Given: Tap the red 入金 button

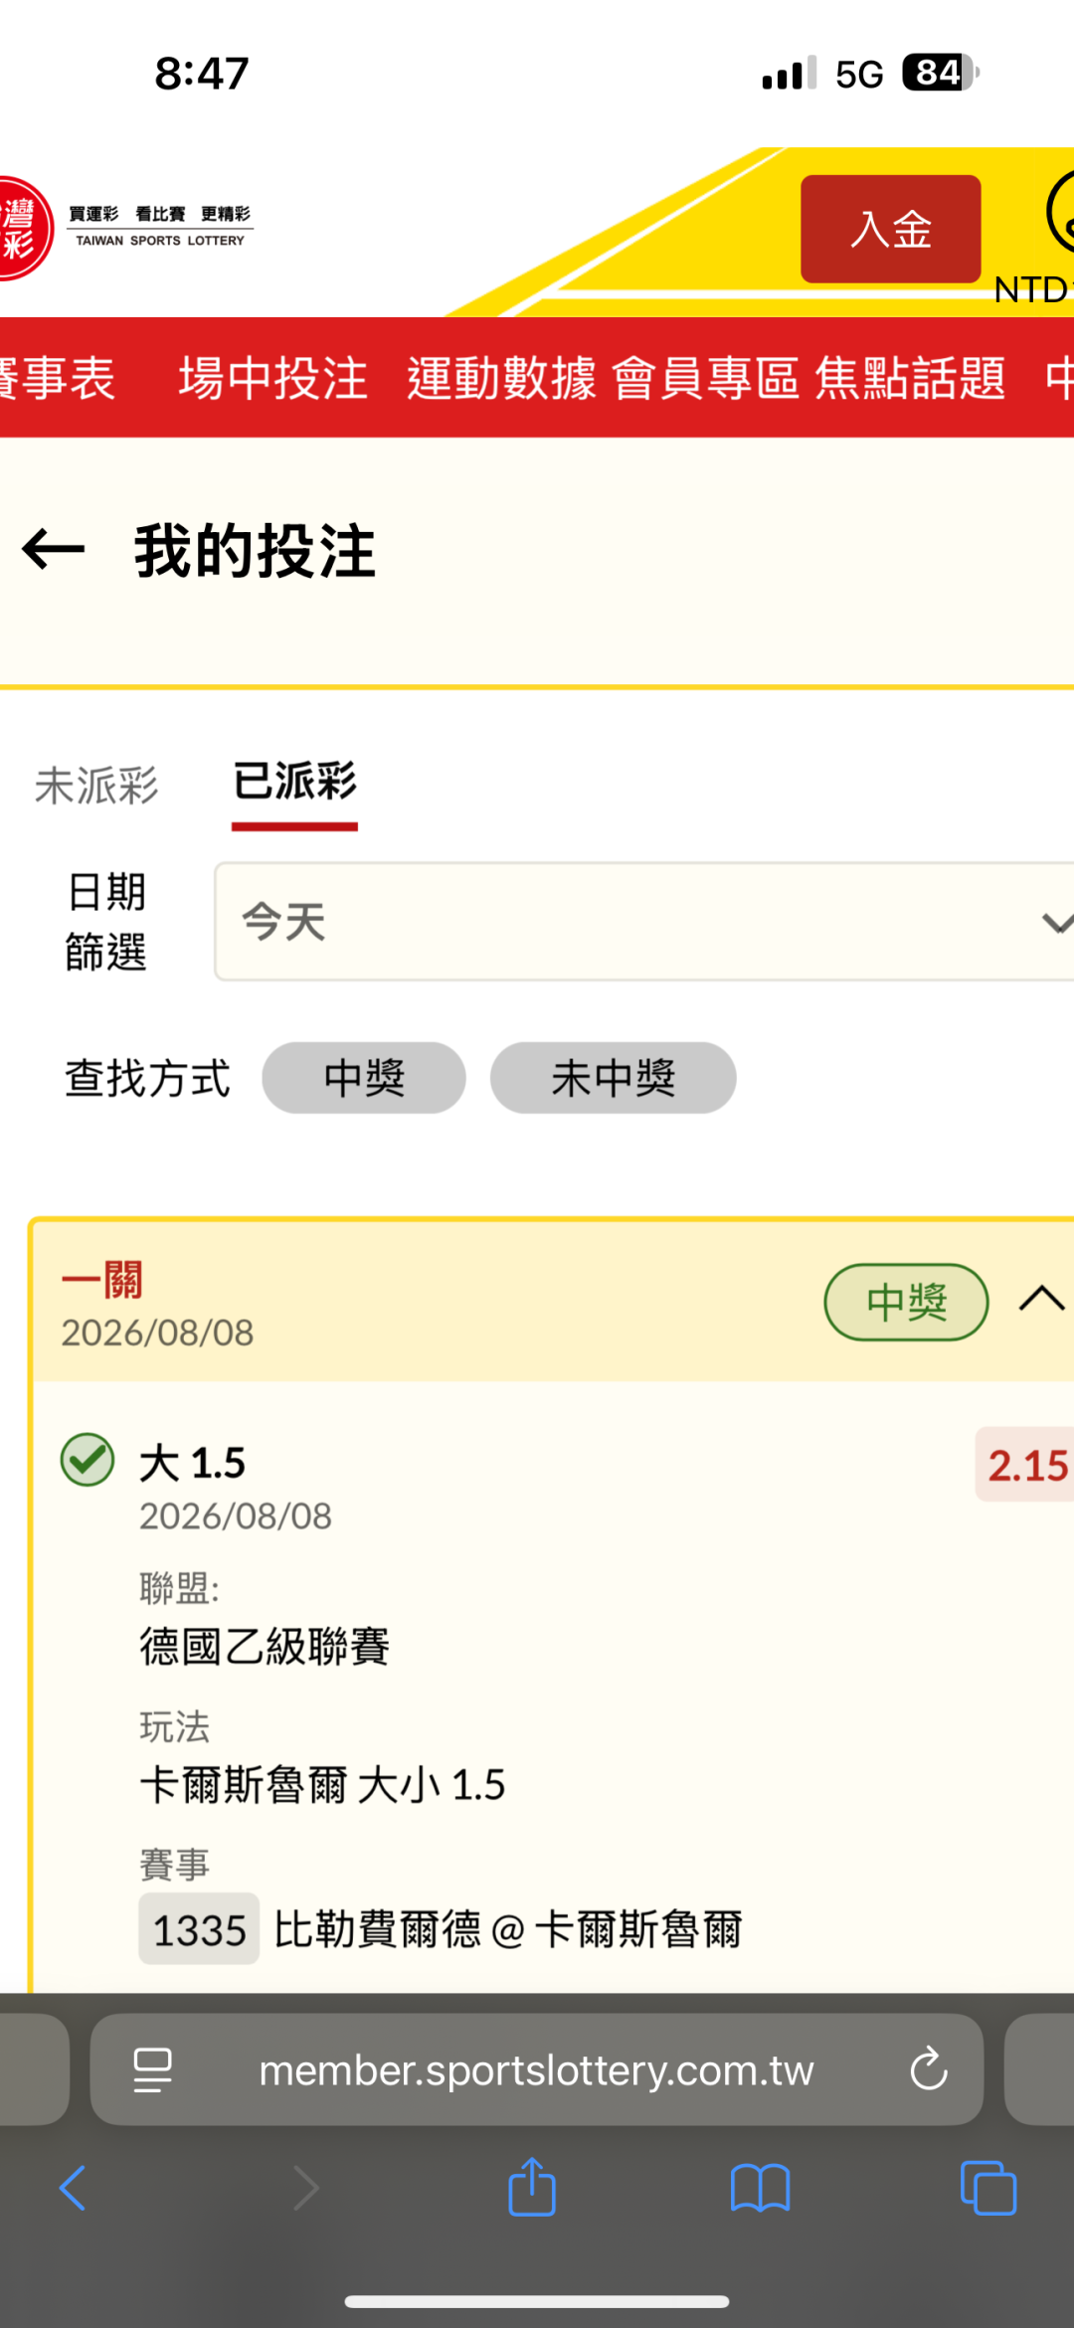Looking at the screenshot, I should point(891,230).
